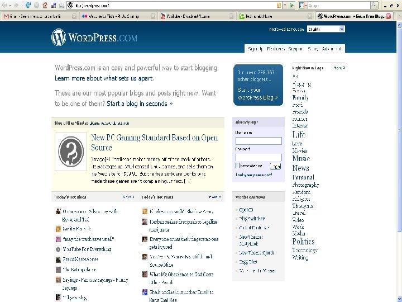Close the Technorati tab
Viewport: 402px width, 302px height.
[x=310, y=16]
